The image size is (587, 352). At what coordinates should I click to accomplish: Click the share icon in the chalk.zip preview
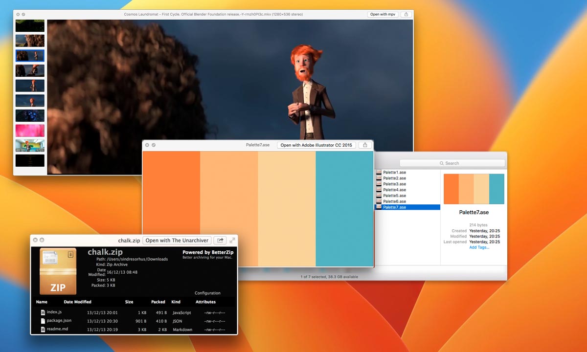point(220,241)
